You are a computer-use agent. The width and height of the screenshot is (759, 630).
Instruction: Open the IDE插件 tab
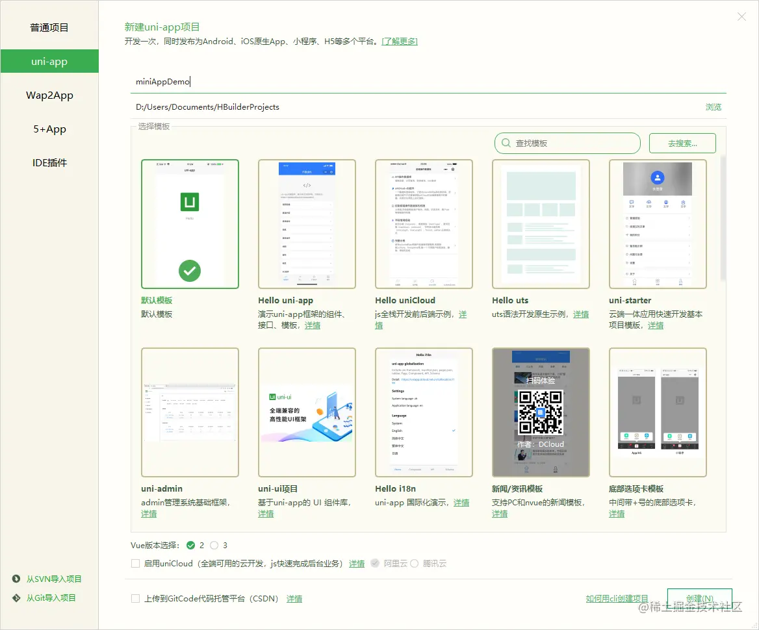click(x=49, y=163)
